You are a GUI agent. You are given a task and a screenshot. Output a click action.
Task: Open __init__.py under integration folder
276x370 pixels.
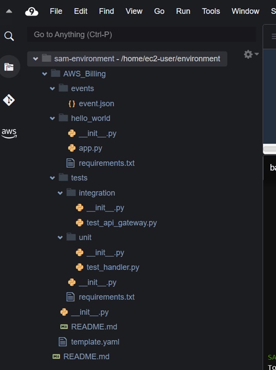pyautogui.click(x=105, y=208)
